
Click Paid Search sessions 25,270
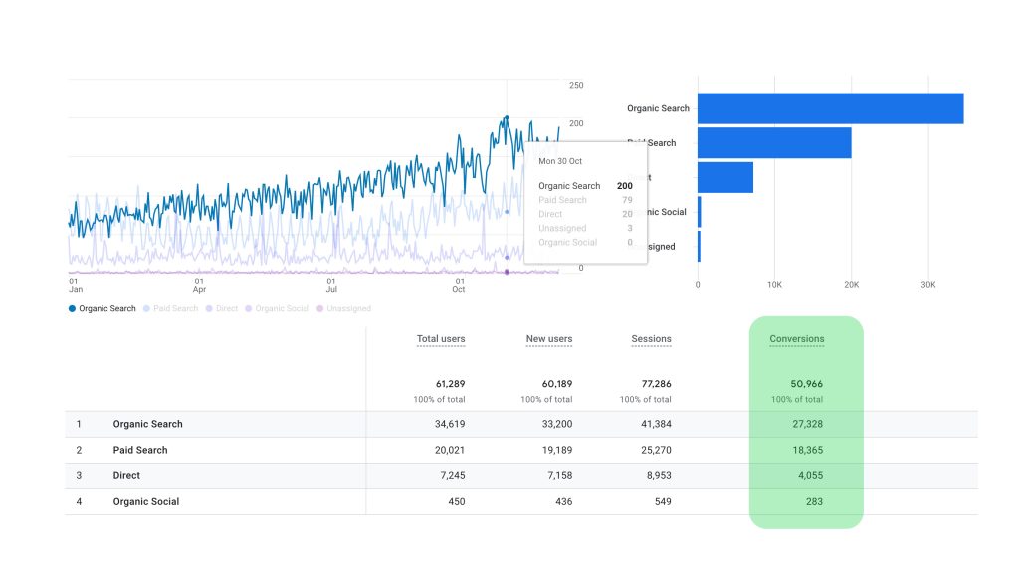(656, 450)
